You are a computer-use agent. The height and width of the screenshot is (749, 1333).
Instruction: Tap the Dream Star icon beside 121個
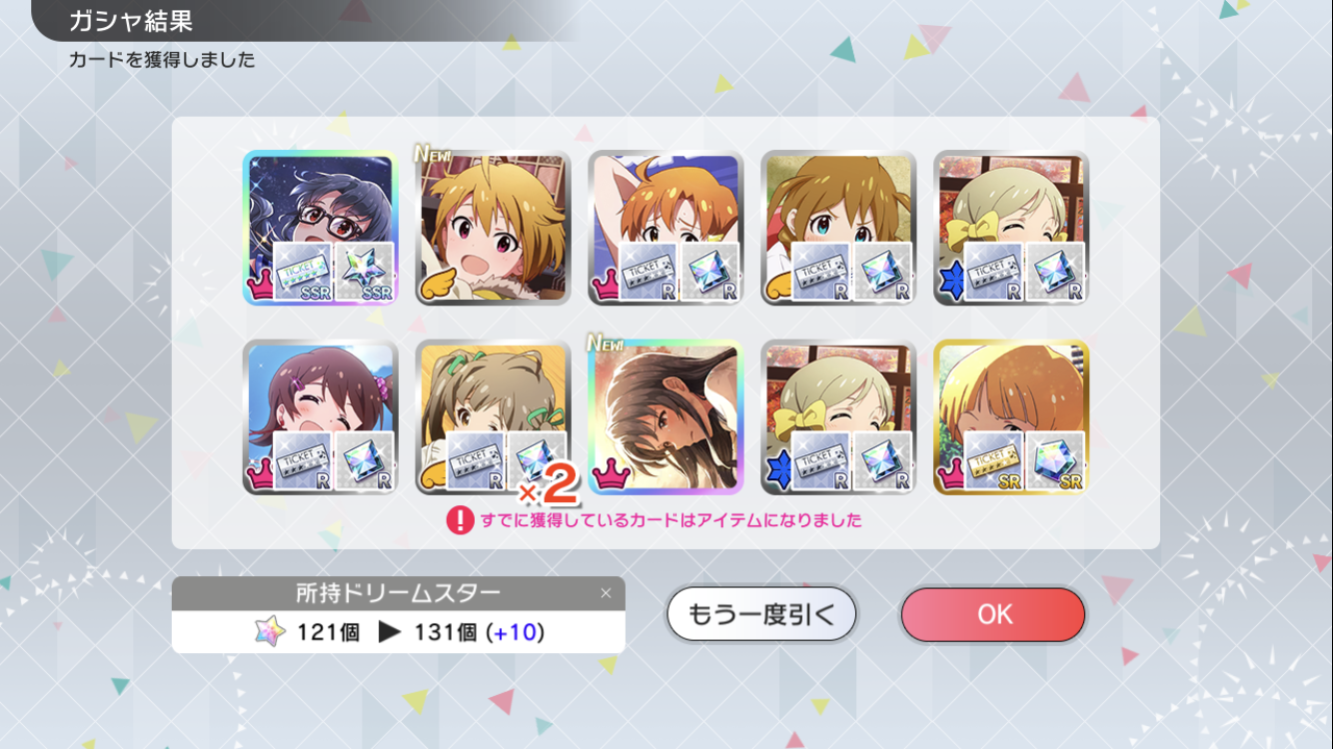tap(270, 631)
